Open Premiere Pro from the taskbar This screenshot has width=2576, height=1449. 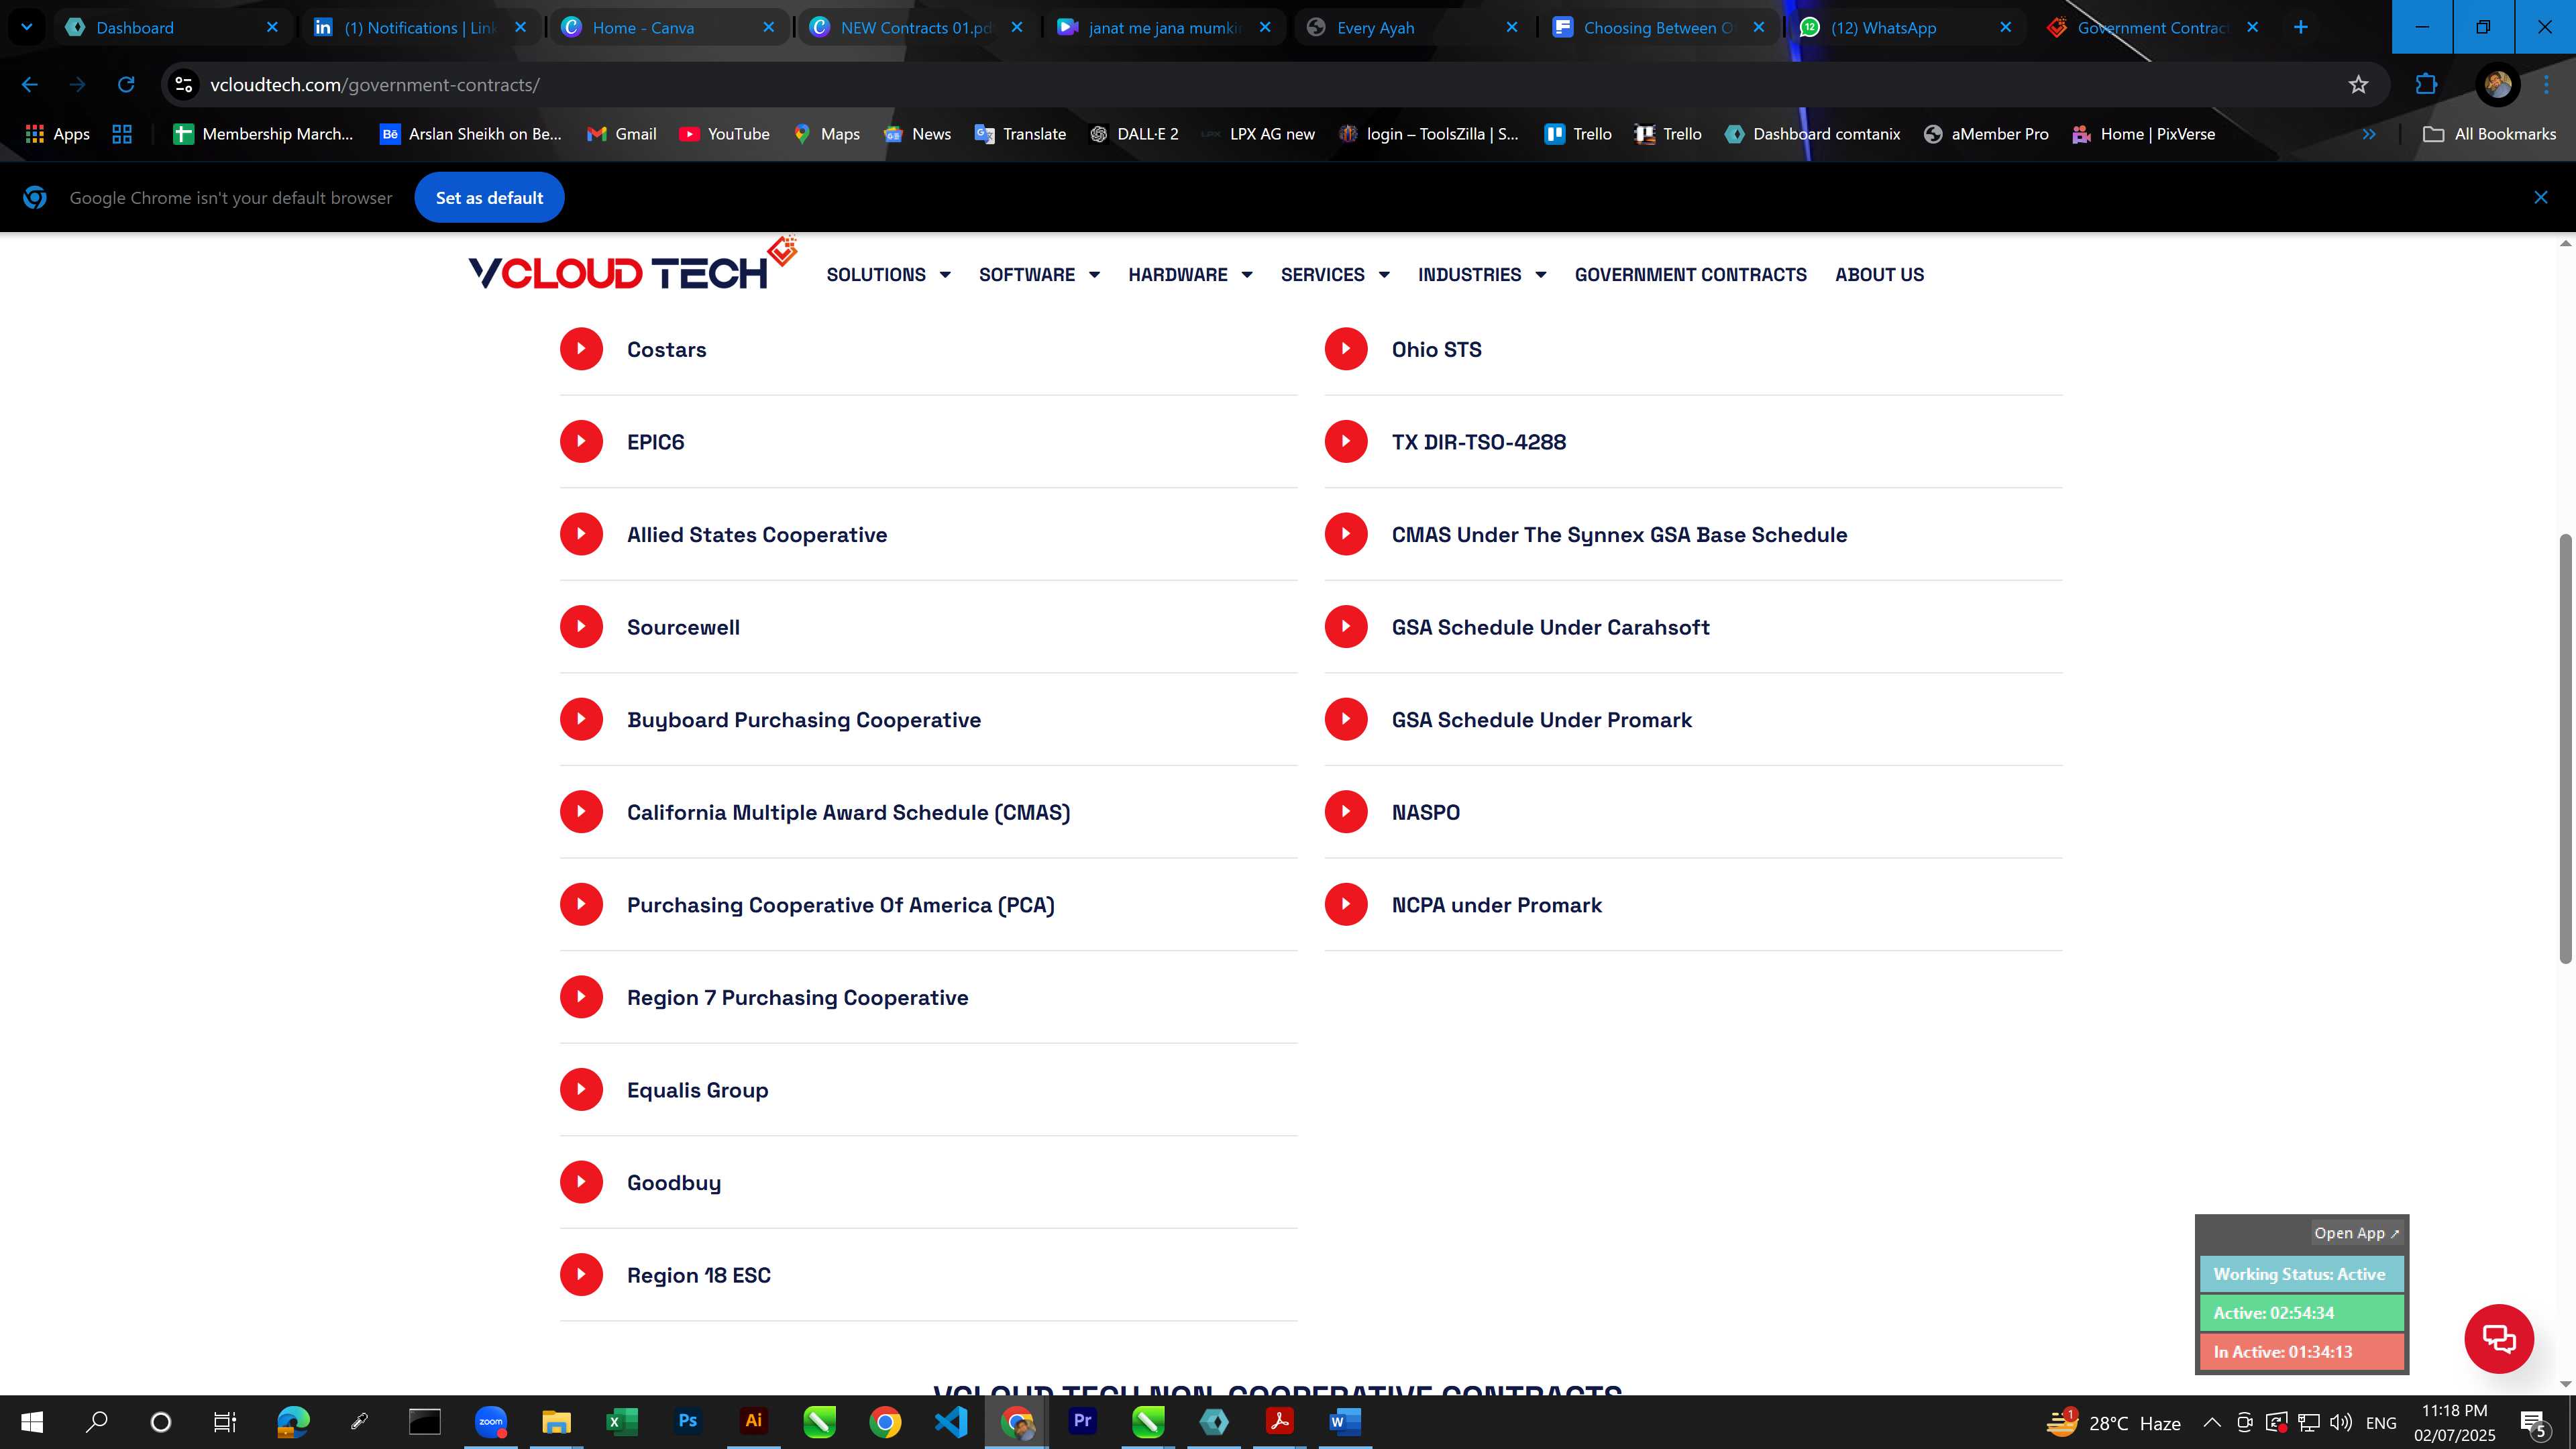click(1082, 1421)
